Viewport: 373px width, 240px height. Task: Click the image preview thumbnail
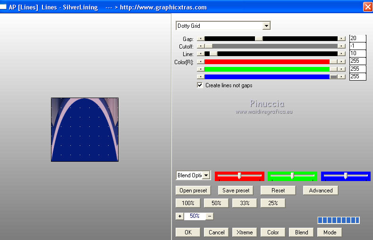[x=85, y=130]
